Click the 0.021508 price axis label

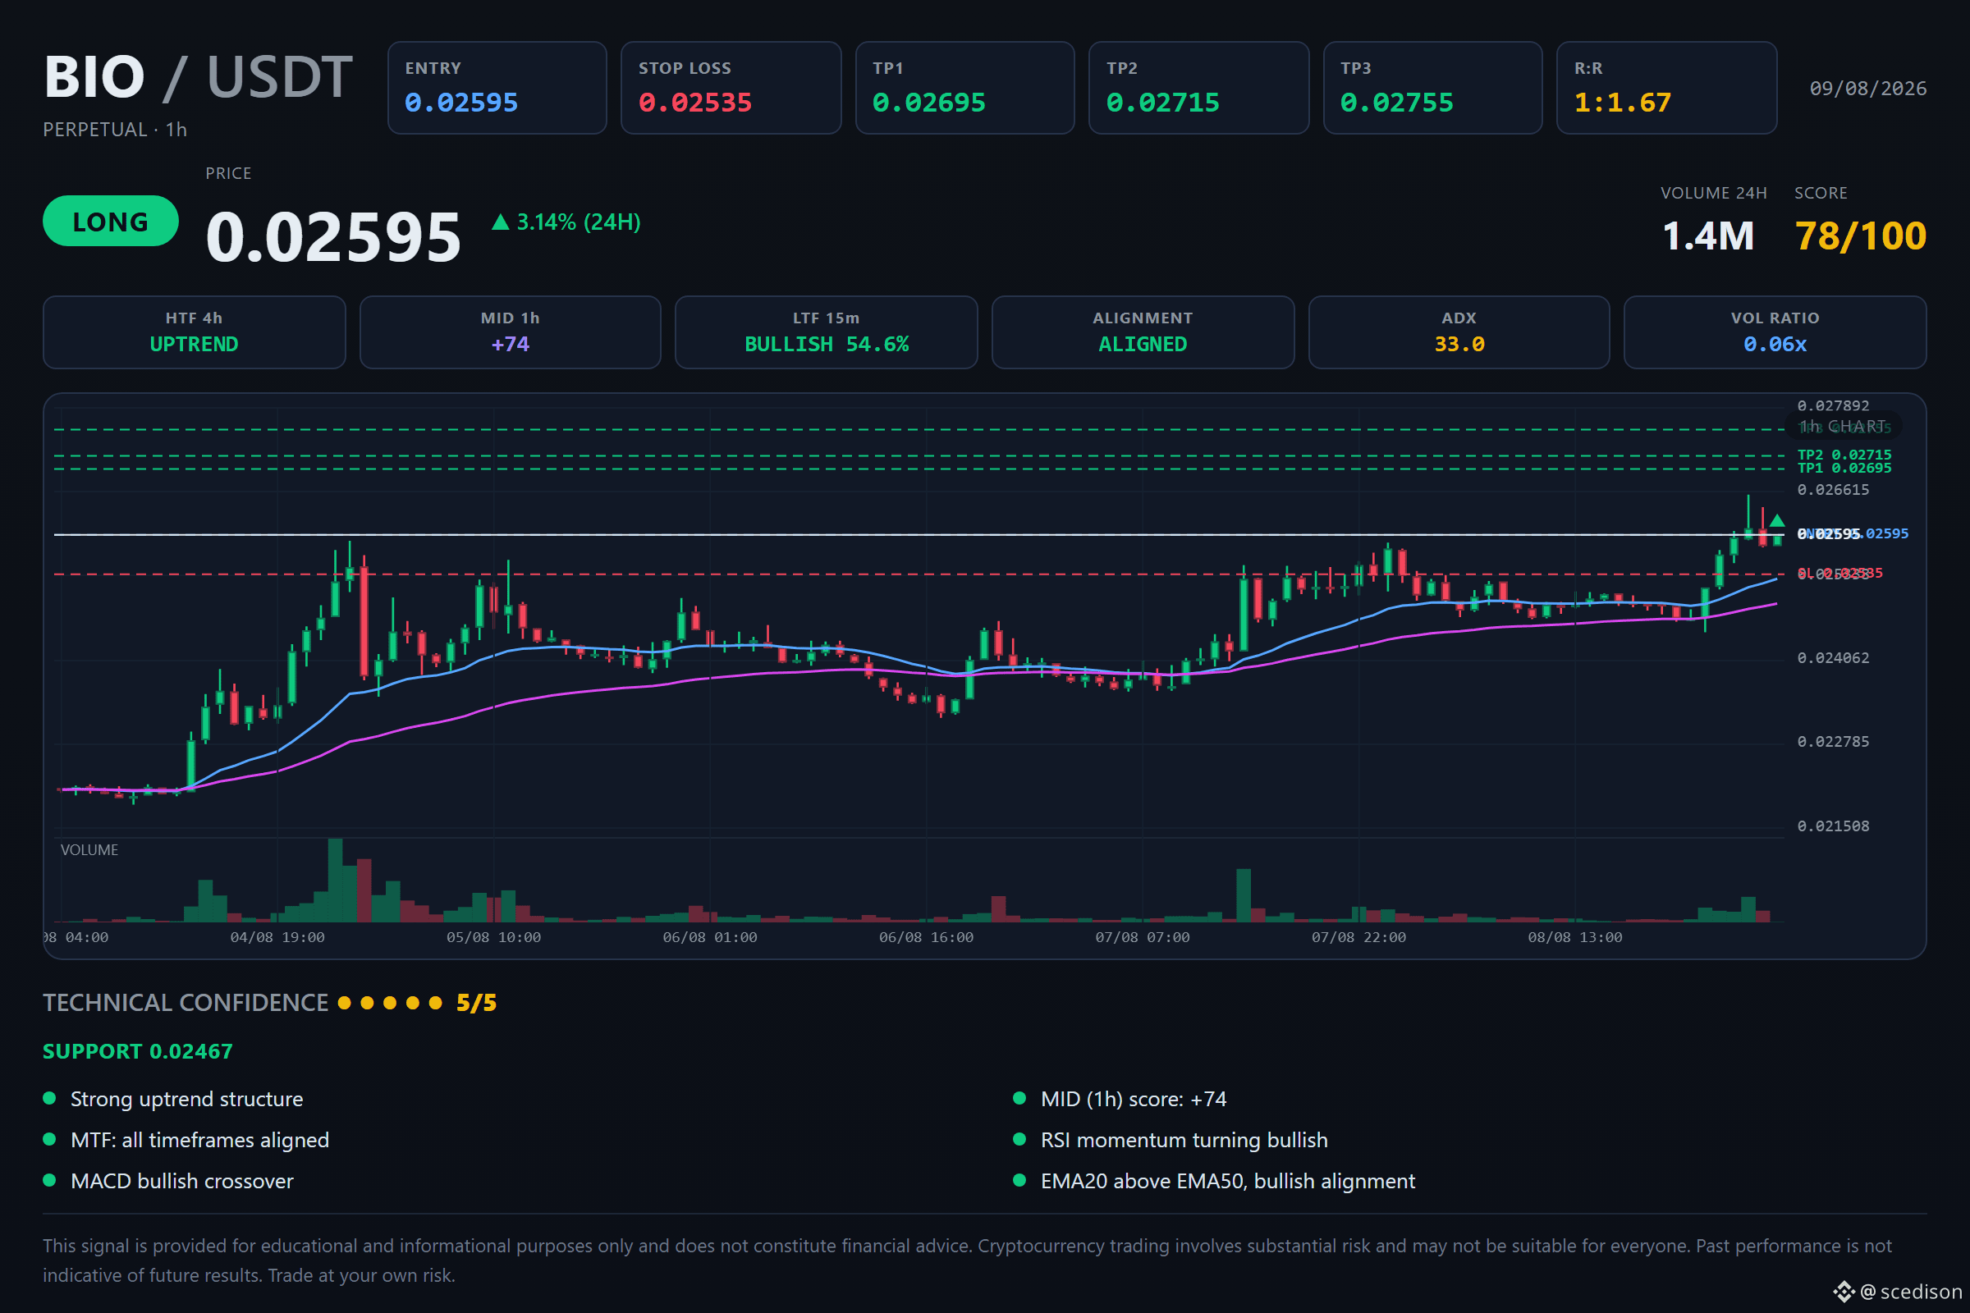coord(1833,826)
